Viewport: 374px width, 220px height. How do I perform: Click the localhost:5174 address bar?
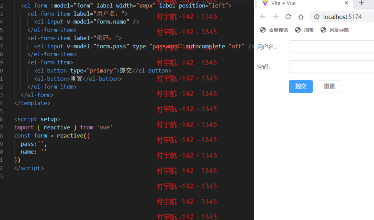[x=342, y=17]
